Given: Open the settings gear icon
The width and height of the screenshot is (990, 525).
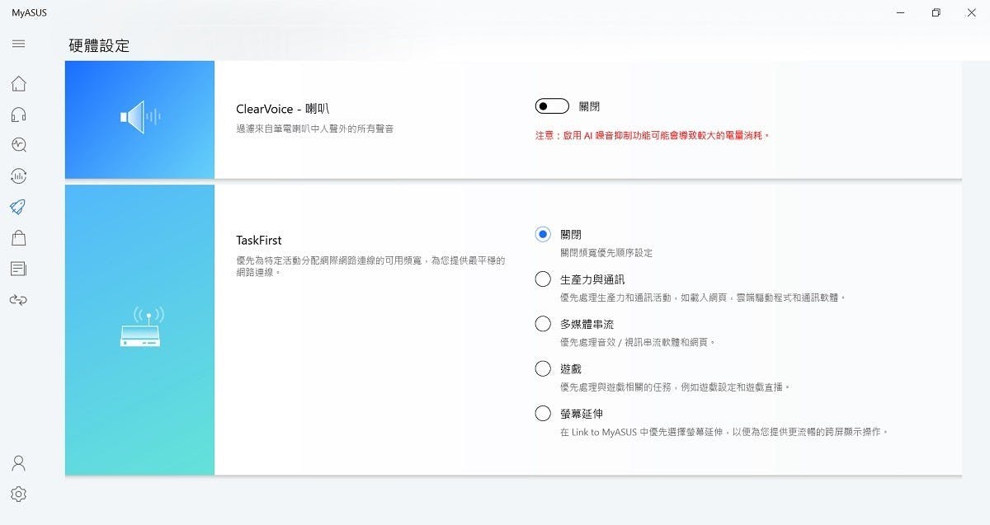Looking at the screenshot, I should click(18, 494).
